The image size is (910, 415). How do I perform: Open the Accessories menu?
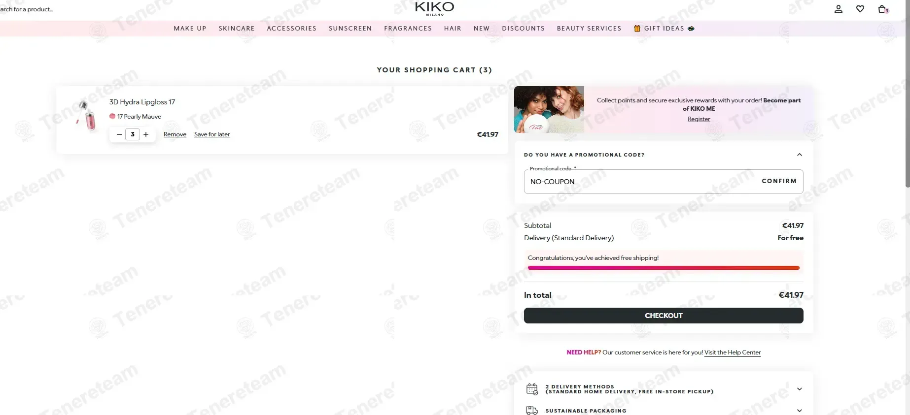(x=292, y=29)
